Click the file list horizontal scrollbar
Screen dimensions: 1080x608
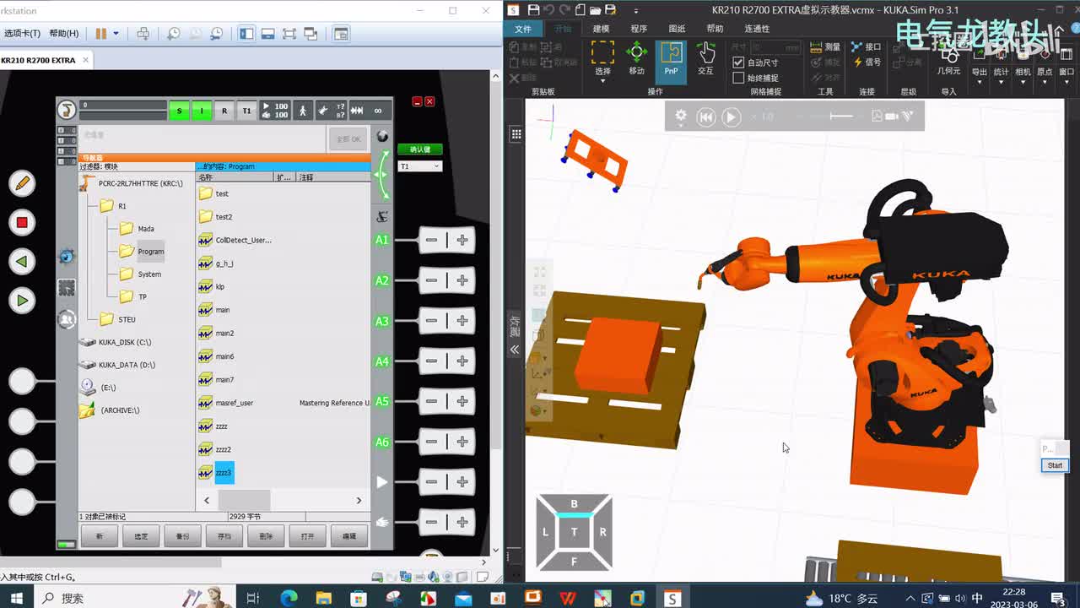click(283, 500)
